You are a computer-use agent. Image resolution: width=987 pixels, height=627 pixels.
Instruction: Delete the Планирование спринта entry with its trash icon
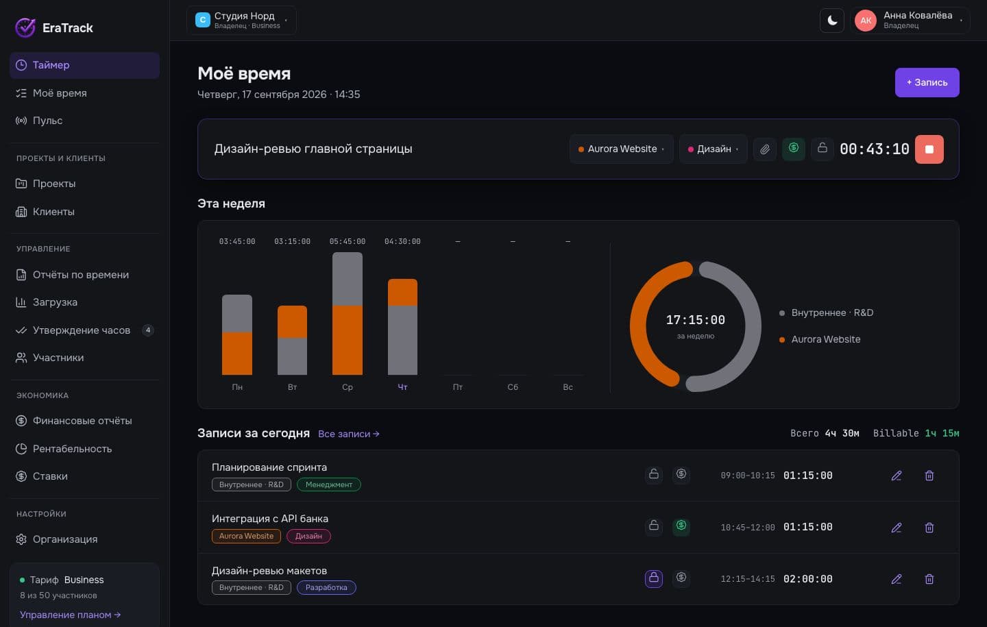pos(929,476)
